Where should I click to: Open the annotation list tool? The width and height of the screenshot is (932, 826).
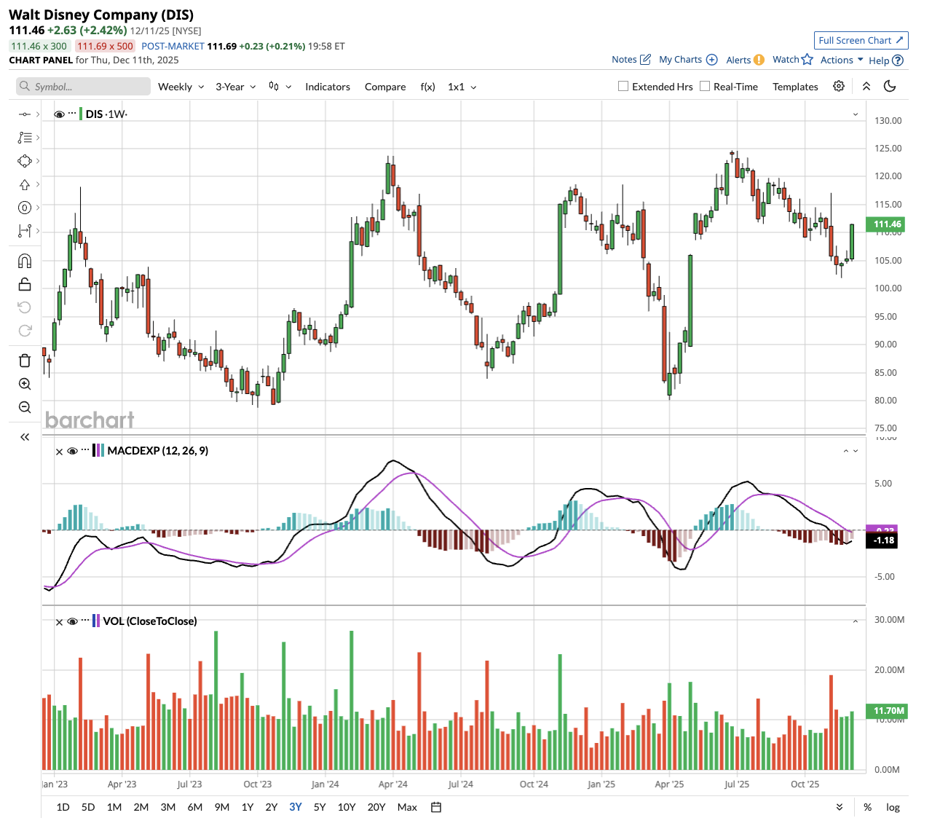[x=25, y=138]
